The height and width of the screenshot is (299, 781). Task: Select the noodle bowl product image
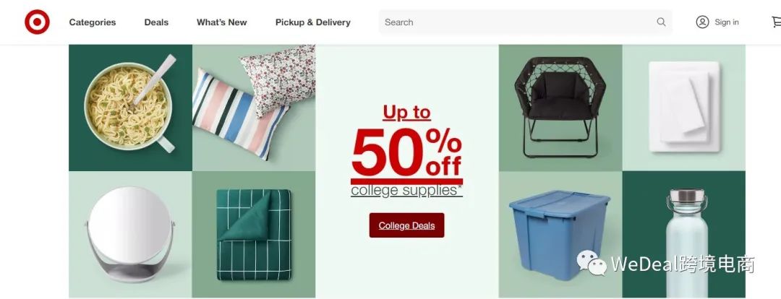tap(130, 108)
